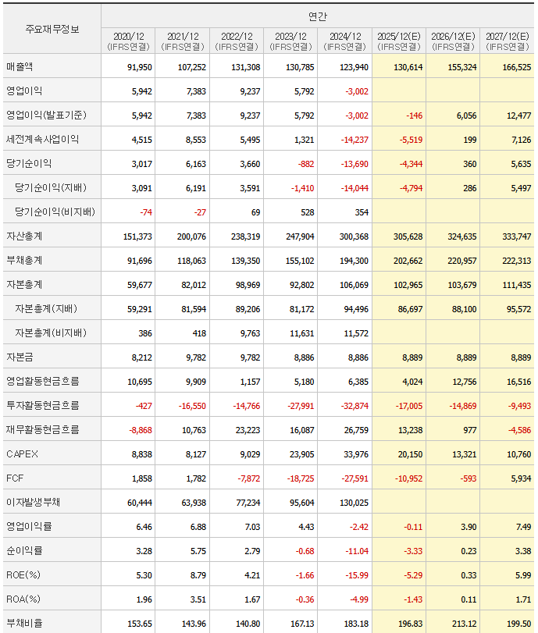
Task: Click the 부채총계 value 222,313
Action: (517, 261)
